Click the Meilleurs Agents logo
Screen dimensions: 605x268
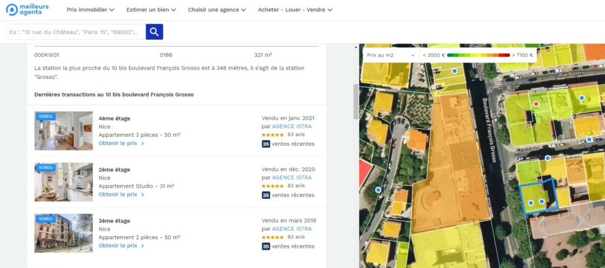(28, 10)
